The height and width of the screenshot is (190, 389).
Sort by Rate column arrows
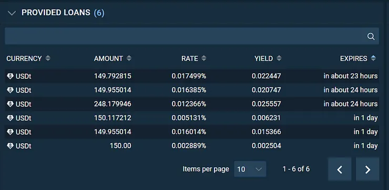[203, 58]
